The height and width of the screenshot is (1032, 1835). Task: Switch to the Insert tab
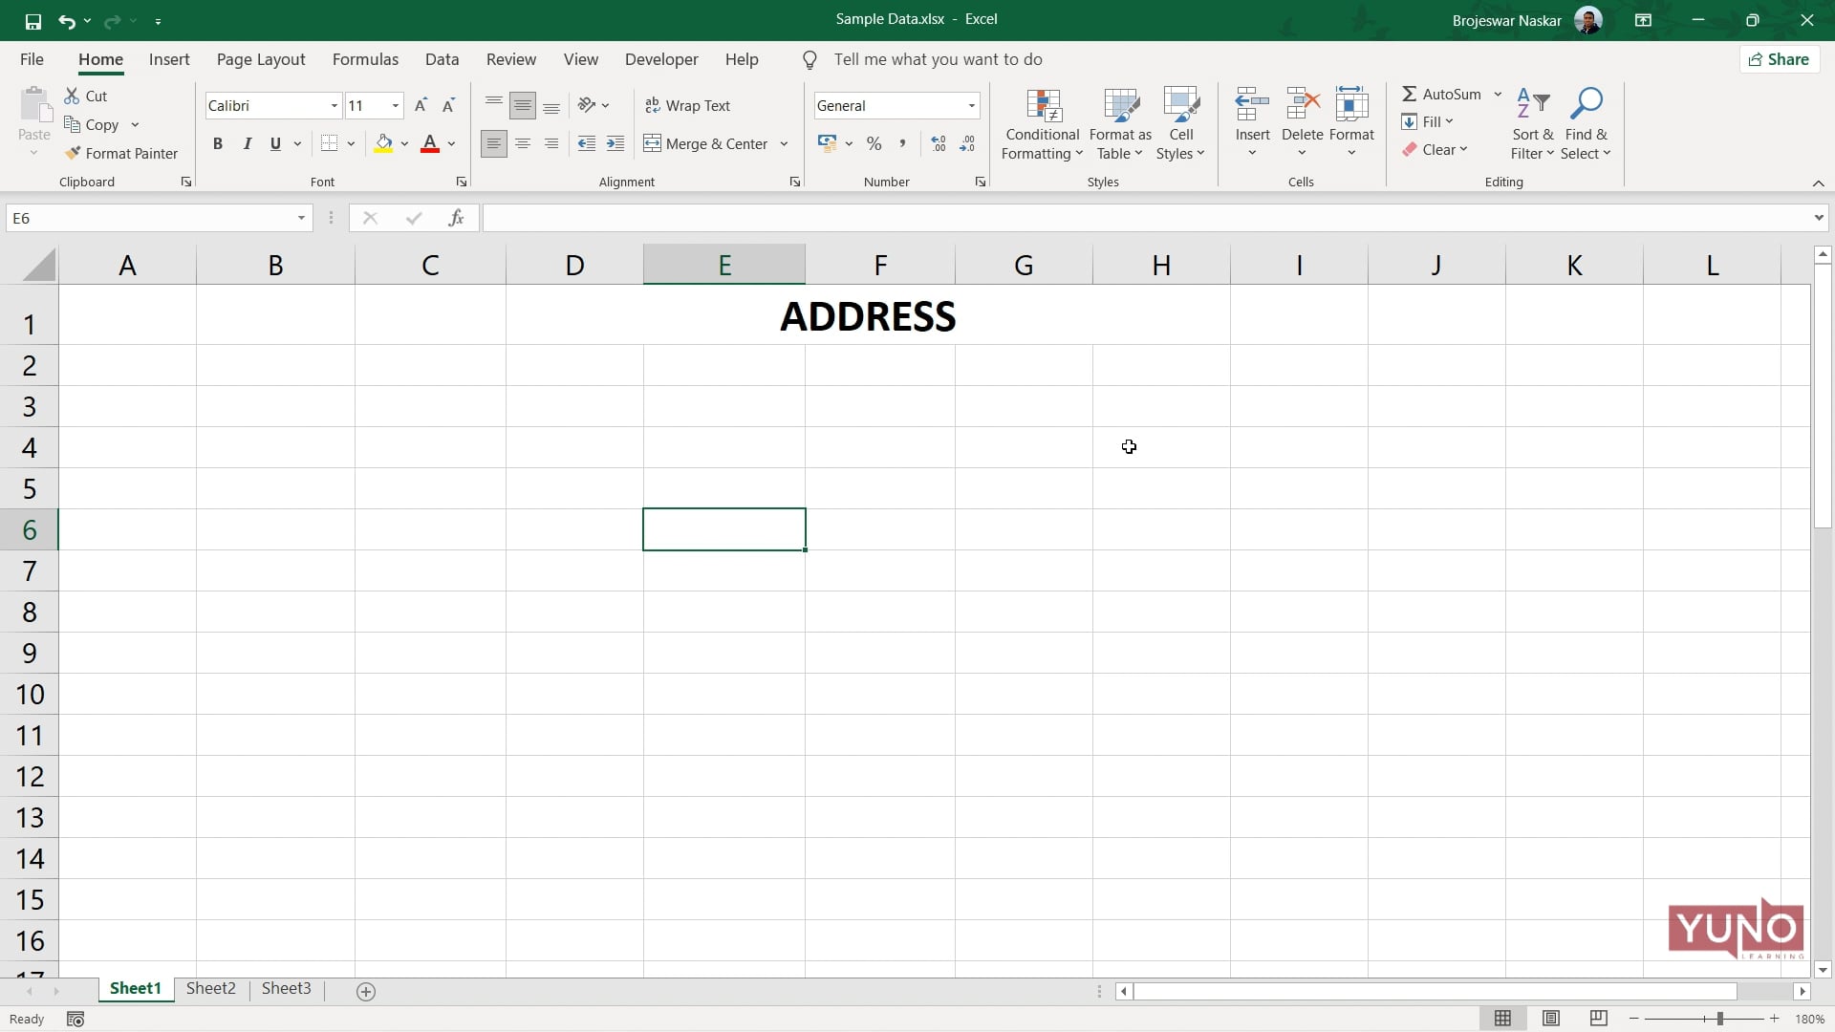tap(169, 59)
